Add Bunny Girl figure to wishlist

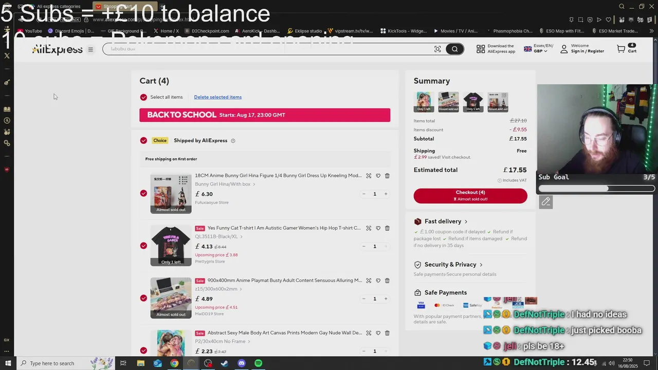click(378, 176)
